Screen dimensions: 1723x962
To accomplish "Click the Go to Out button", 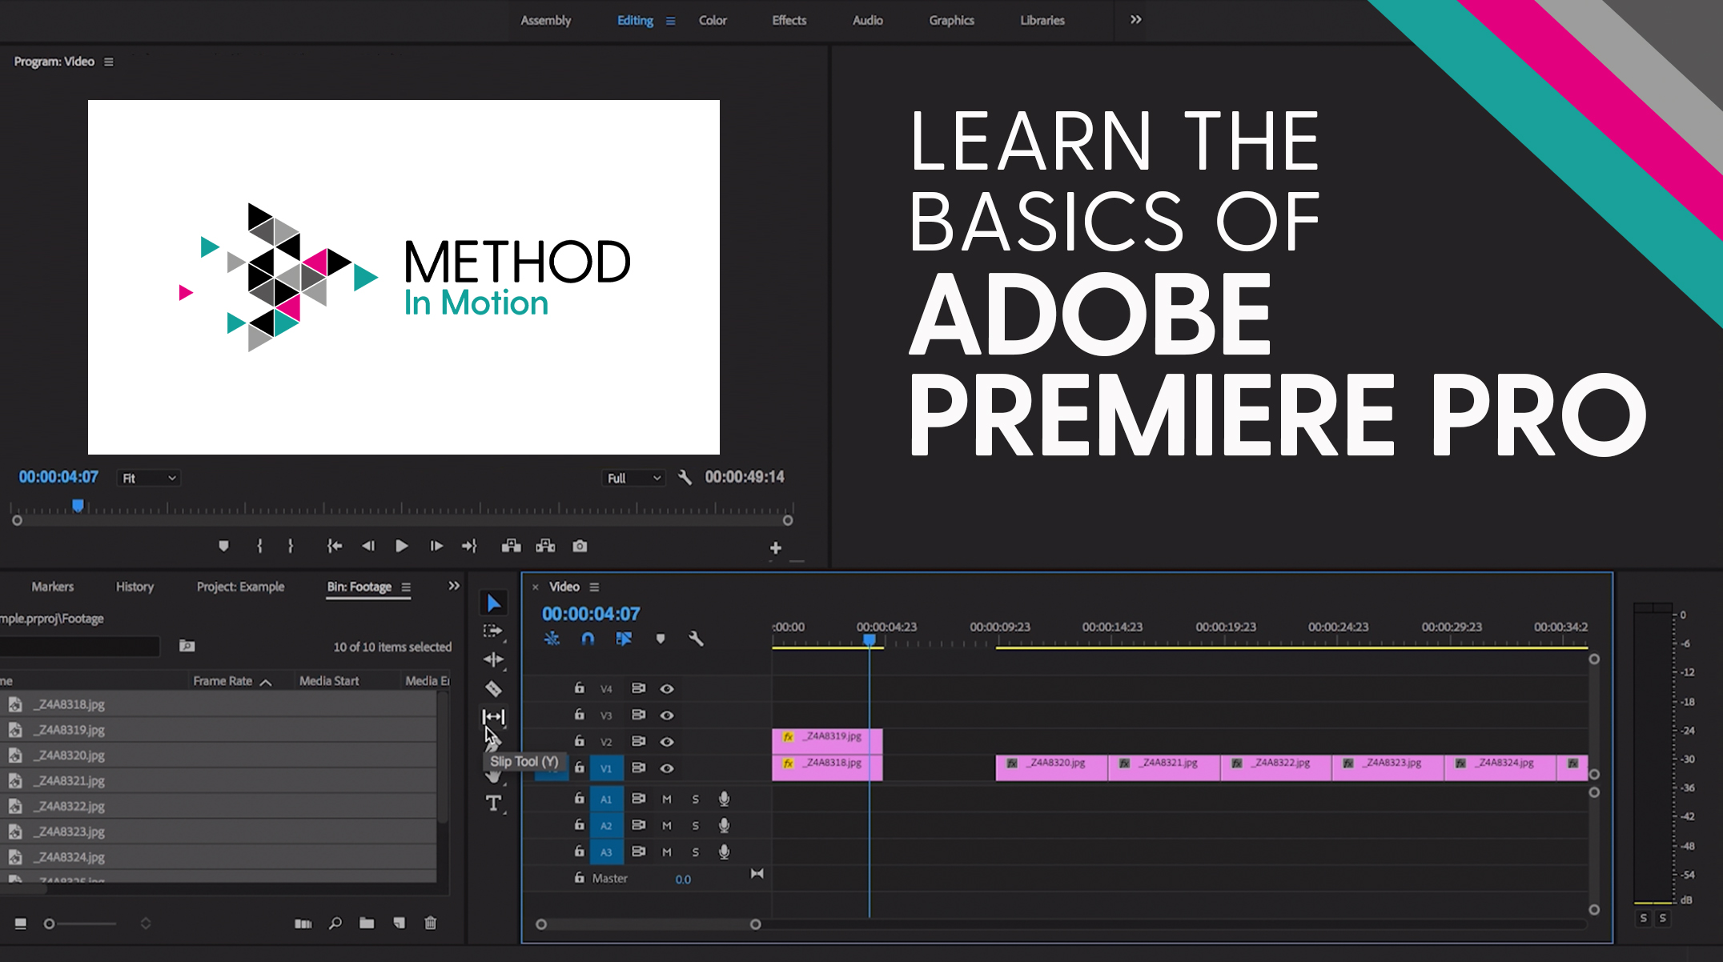I will pyautogui.click(x=469, y=546).
